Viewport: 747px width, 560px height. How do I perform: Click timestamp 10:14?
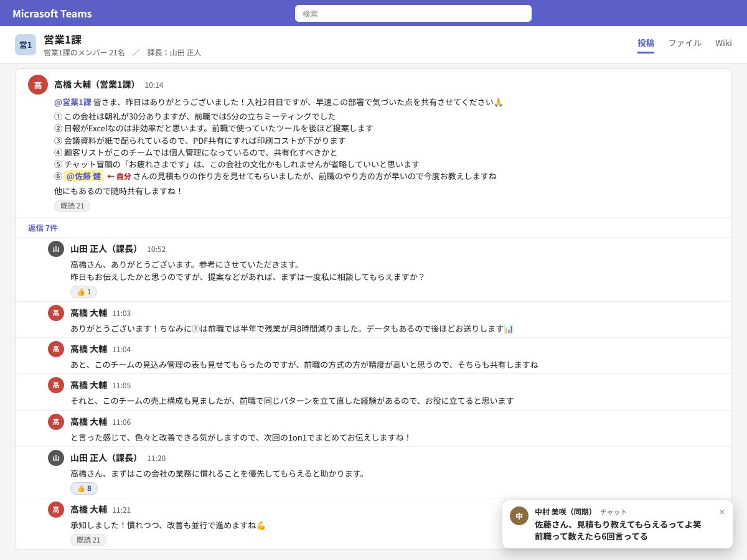pos(154,85)
